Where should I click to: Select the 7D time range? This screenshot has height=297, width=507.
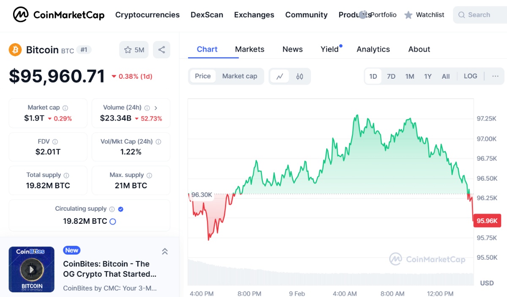pos(391,77)
